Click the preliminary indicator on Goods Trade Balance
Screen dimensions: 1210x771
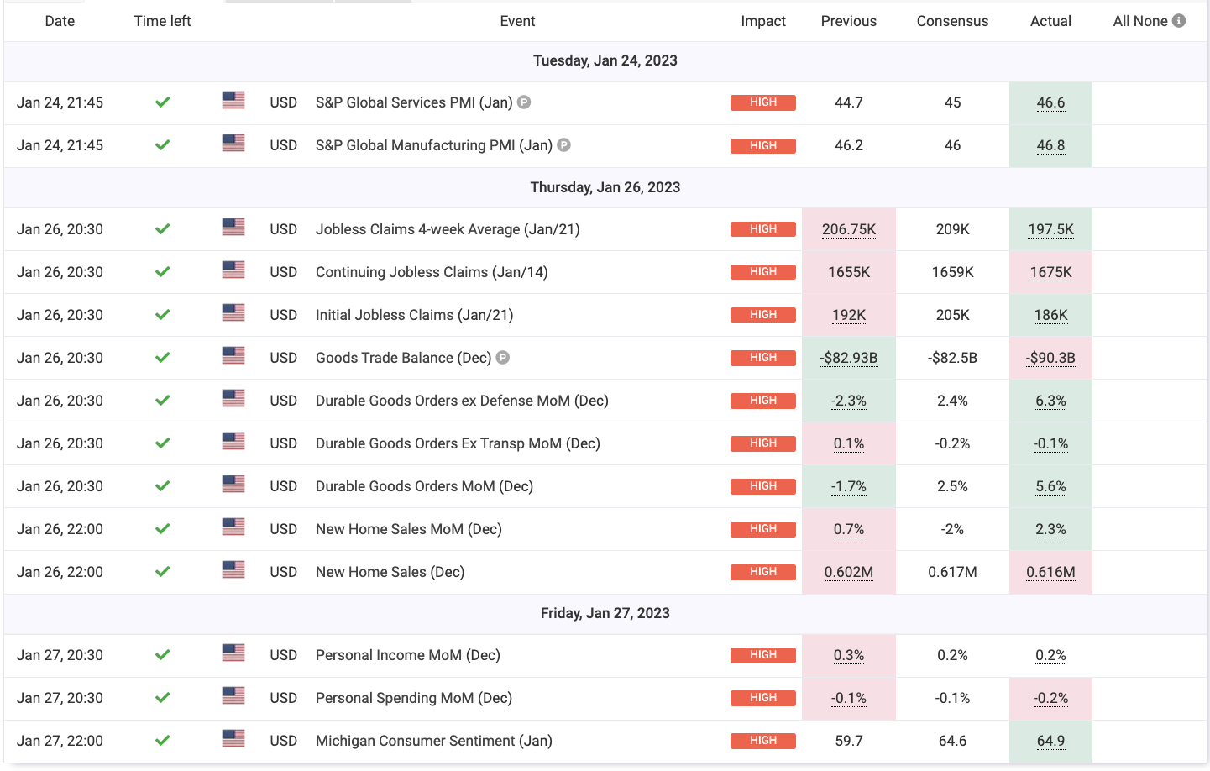pos(502,357)
